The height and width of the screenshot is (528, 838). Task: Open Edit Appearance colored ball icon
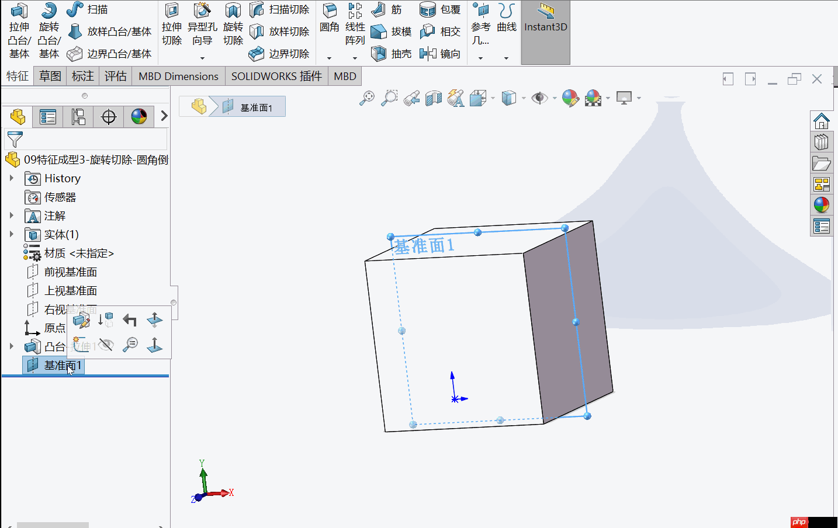[x=570, y=98]
